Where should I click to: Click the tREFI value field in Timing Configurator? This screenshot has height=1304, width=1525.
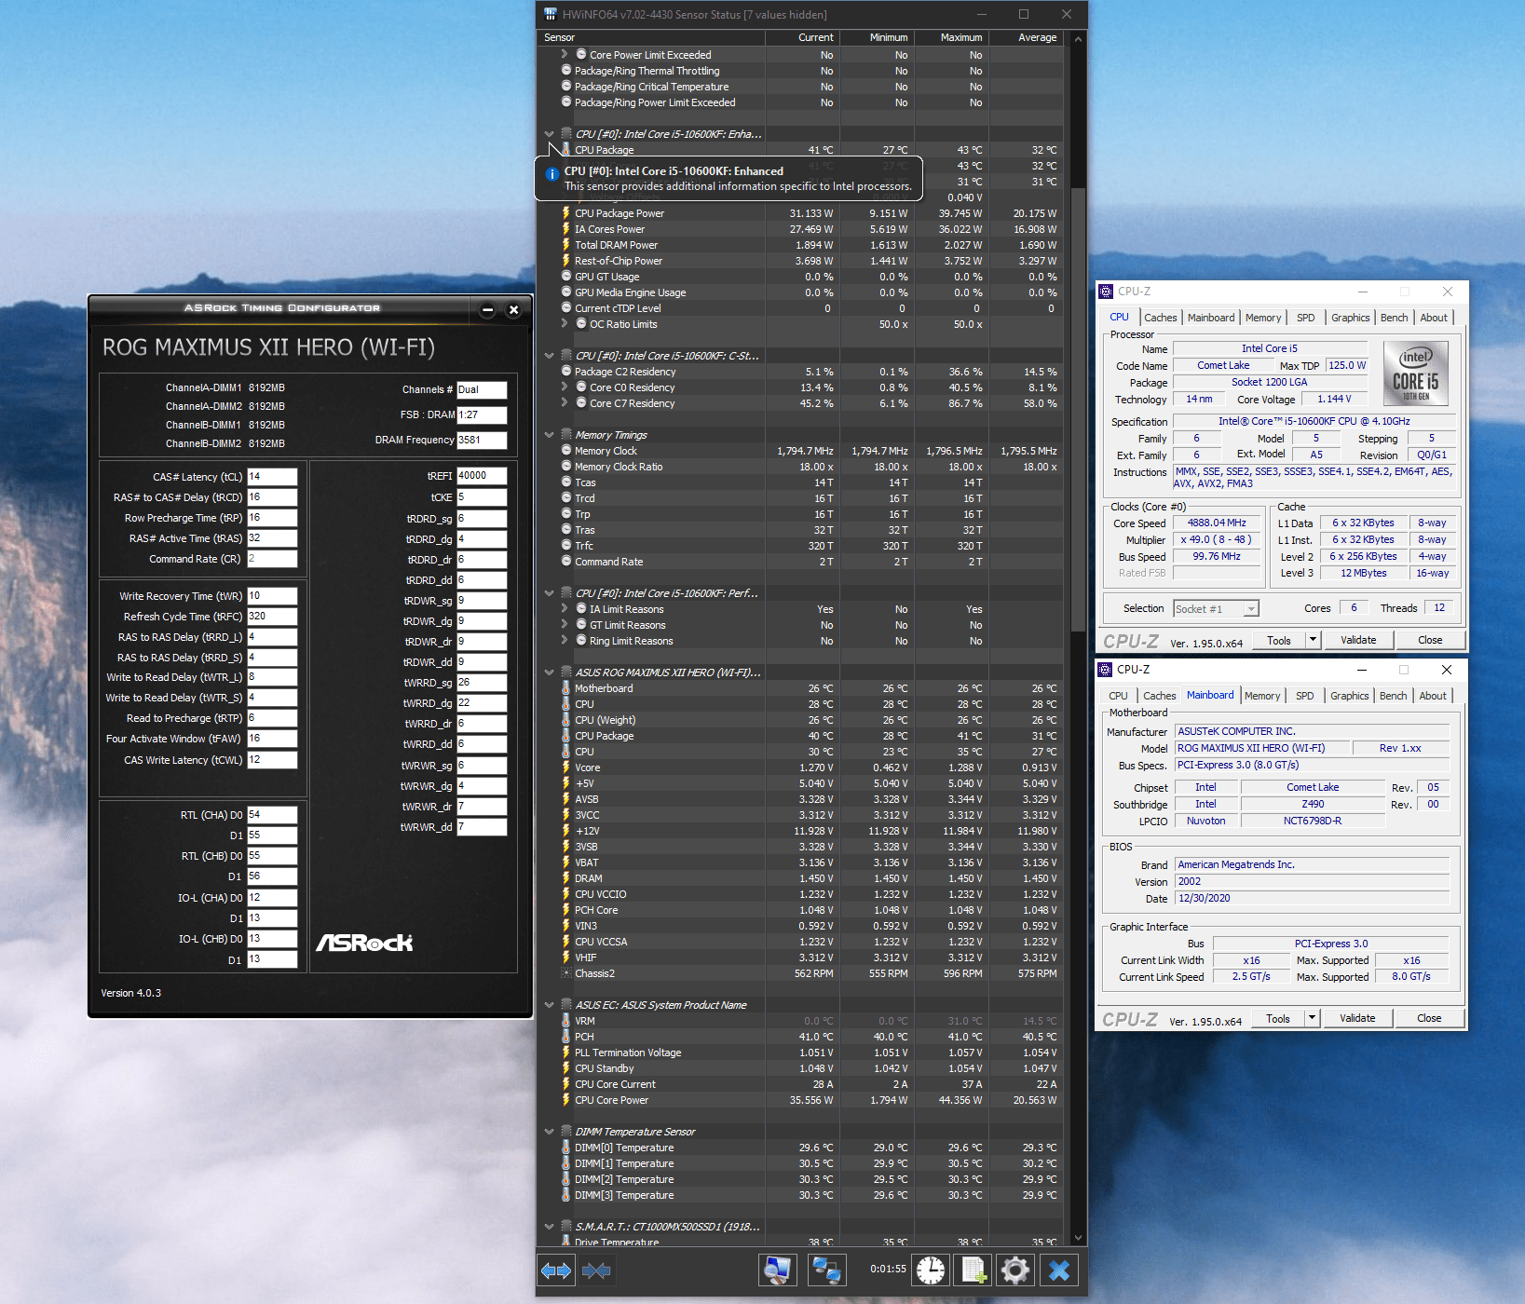point(482,476)
